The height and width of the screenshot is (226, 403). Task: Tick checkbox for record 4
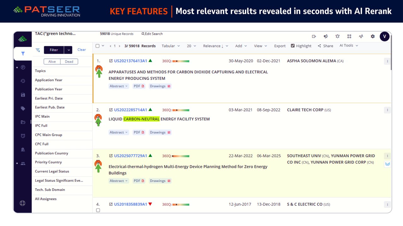coord(98,210)
